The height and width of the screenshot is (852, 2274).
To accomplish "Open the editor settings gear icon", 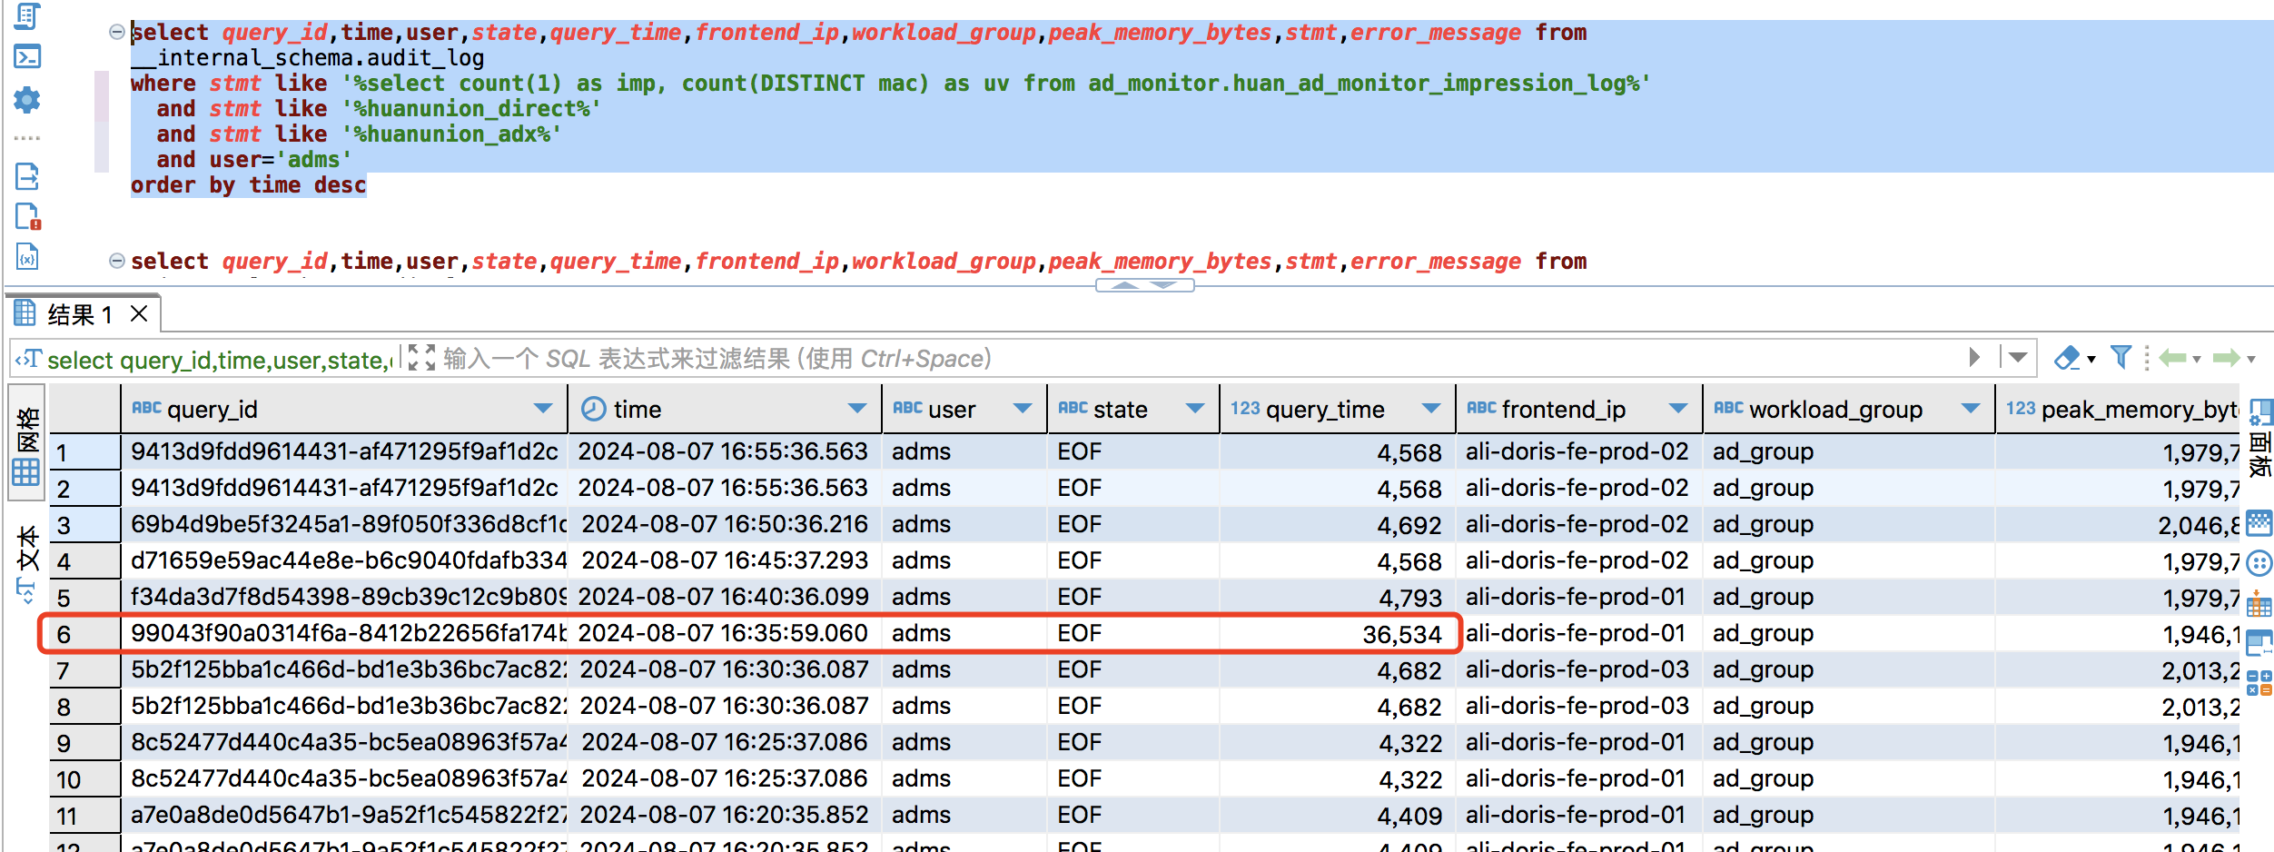I will pos(27,99).
